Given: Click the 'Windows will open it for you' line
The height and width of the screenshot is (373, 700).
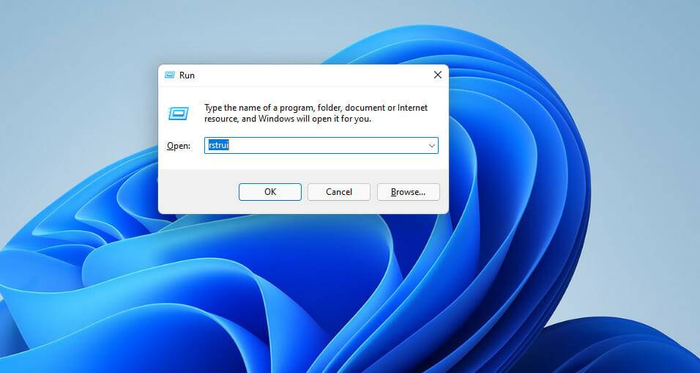Looking at the screenshot, I should pos(315,119).
